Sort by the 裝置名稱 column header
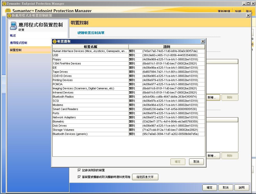The height and width of the screenshot is (194, 256). tap(90, 47)
